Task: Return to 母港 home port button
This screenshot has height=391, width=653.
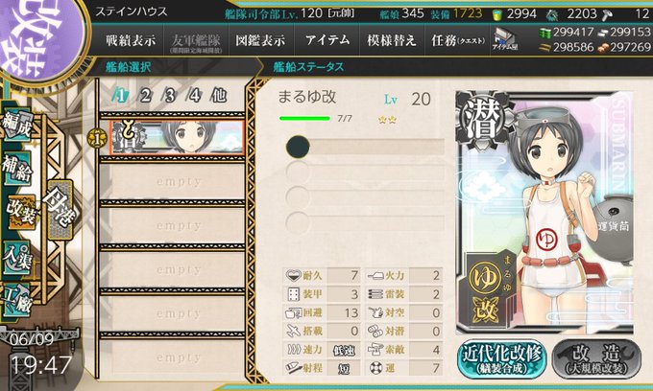Action: click(60, 210)
